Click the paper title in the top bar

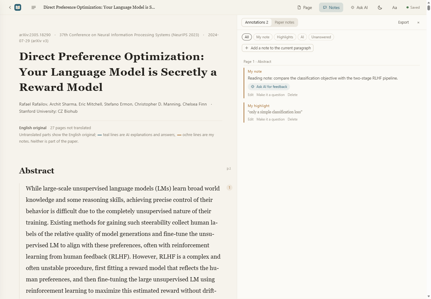pyautogui.click(x=99, y=7)
